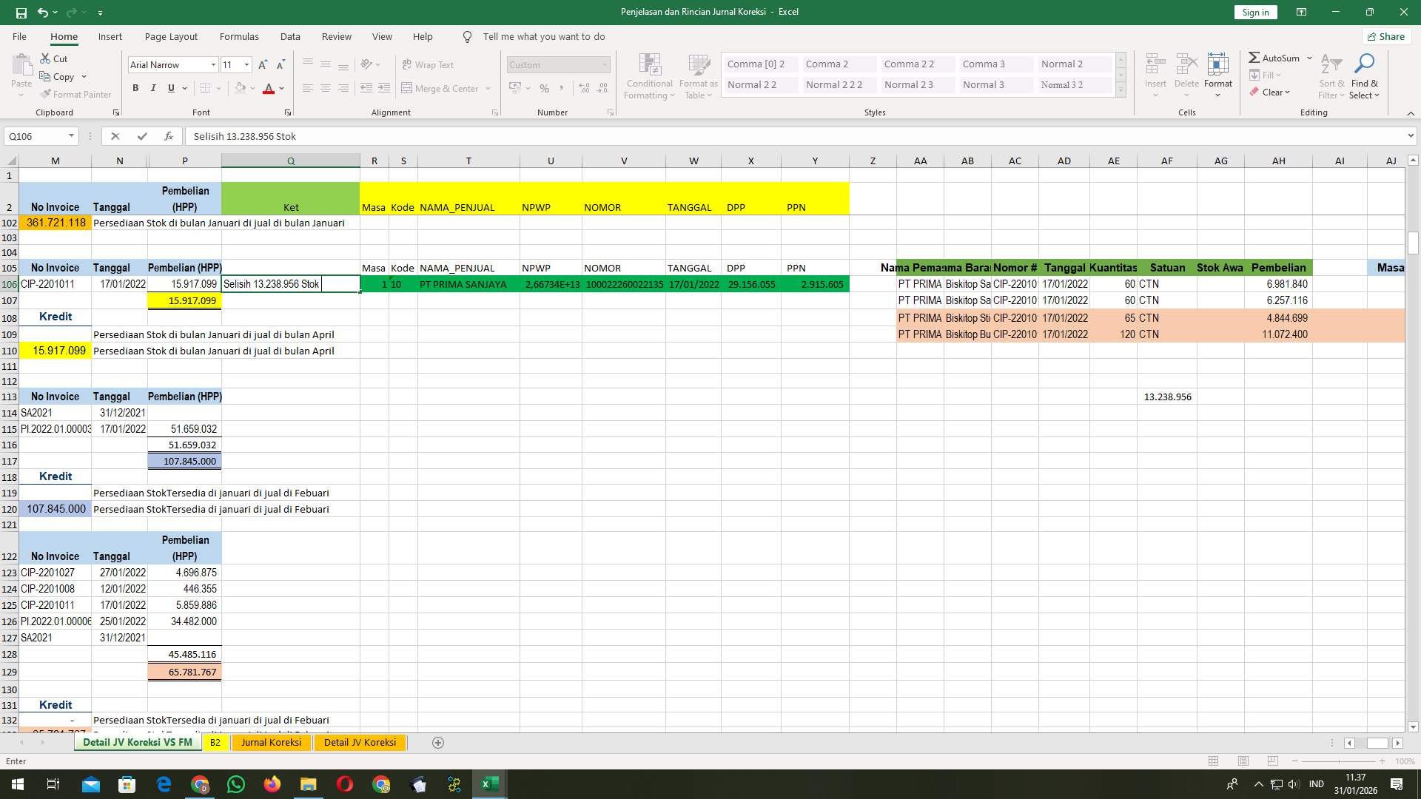Image resolution: width=1421 pixels, height=799 pixels.
Task: Select the Italic formatting icon
Action: pyautogui.click(x=153, y=87)
